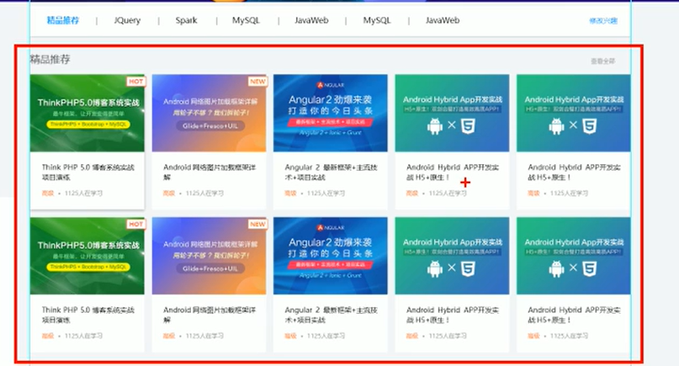Click the HOT badge on top-row ThinkPHP card
The image size is (679, 366).
click(136, 82)
